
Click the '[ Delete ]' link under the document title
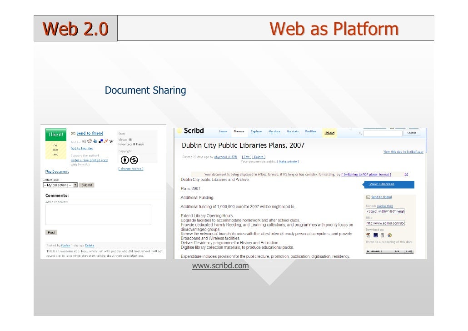coord(259,157)
